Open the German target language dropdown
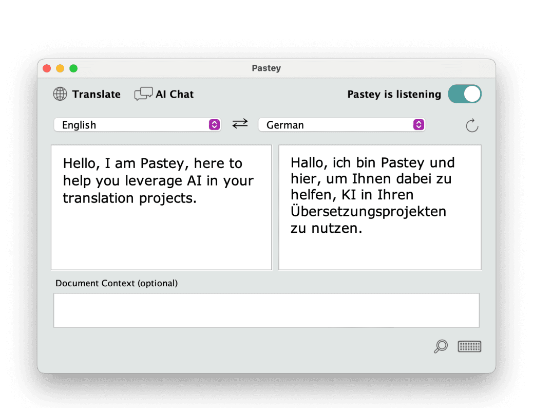Image resolution: width=533 pixels, height=408 pixels. pos(341,124)
